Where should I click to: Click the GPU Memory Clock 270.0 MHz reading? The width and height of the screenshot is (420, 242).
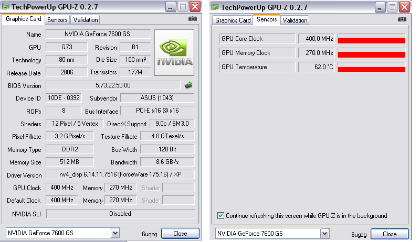(317, 53)
